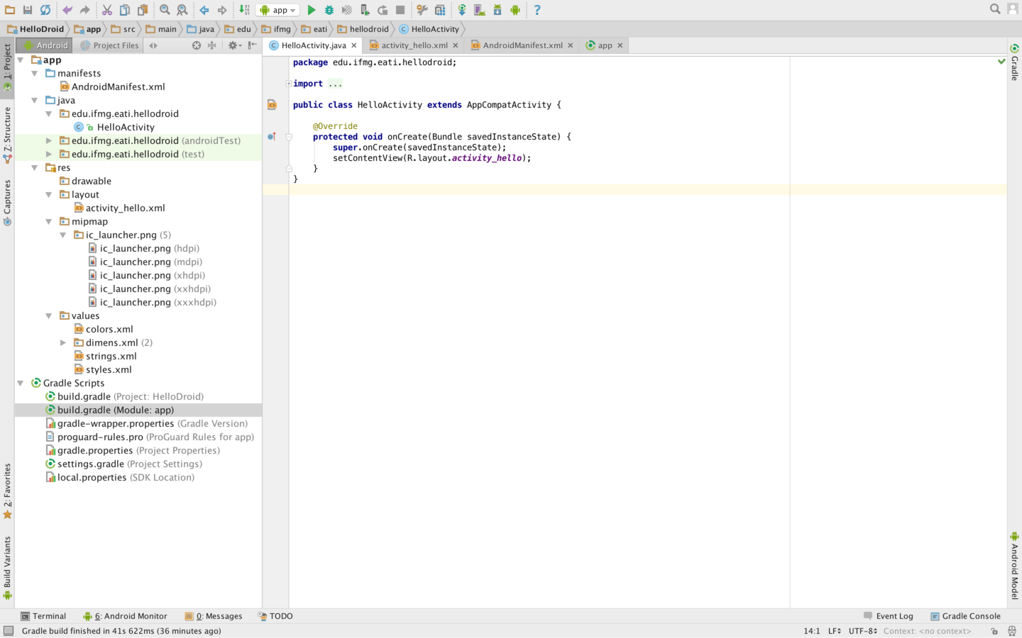Image resolution: width=1022 pixels, height=638 pixels.
Task: Collapse the app root tree node
Action: coord(21,60)
